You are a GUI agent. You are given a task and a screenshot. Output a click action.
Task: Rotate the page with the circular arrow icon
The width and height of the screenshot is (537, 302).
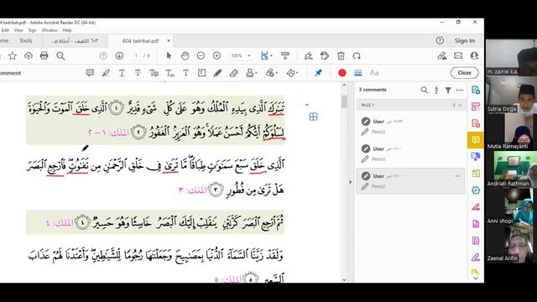pyautogui.click(x=357, y=56)
